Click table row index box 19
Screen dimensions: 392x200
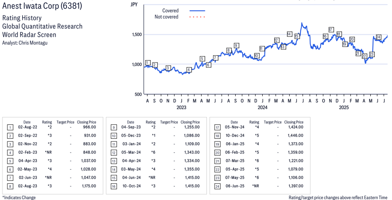point(218,145)
